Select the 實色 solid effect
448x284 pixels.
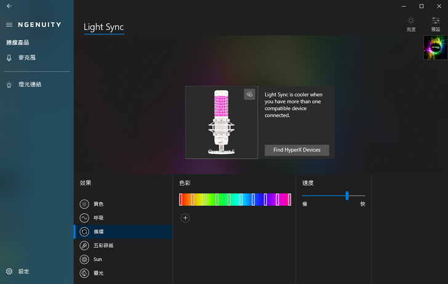[98, 204]
